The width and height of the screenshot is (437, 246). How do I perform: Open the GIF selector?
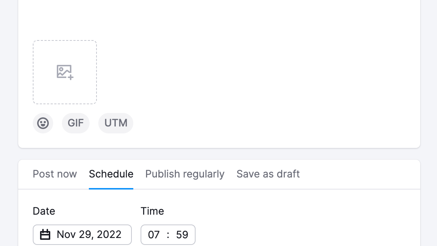click(76, 123)
